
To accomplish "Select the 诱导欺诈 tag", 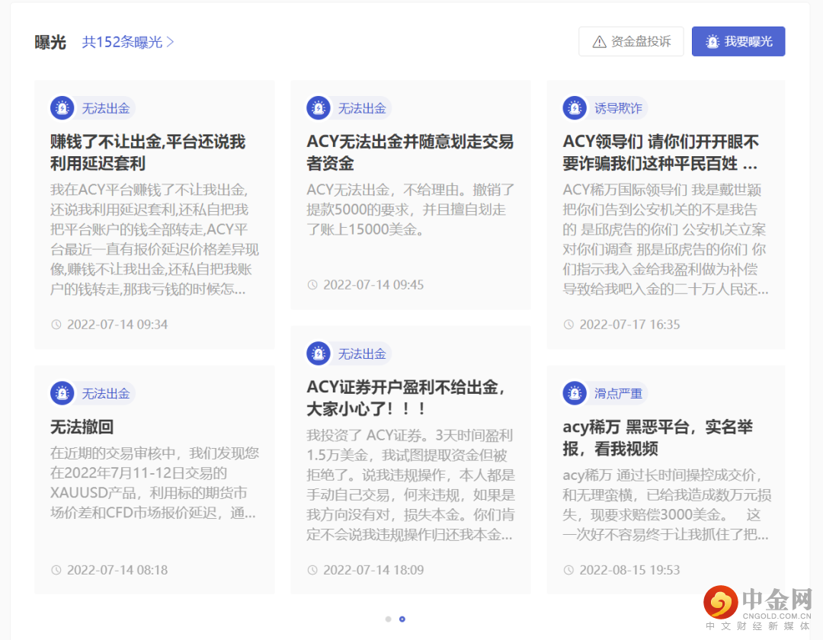I will [x=618, y=109].
